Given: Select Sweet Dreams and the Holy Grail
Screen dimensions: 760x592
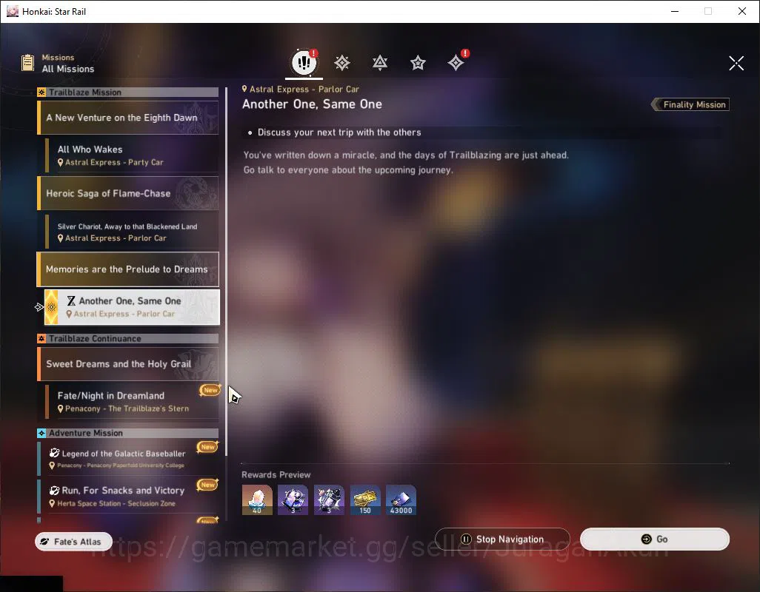Looking at the screenshot, I should (x=128, y=364).
